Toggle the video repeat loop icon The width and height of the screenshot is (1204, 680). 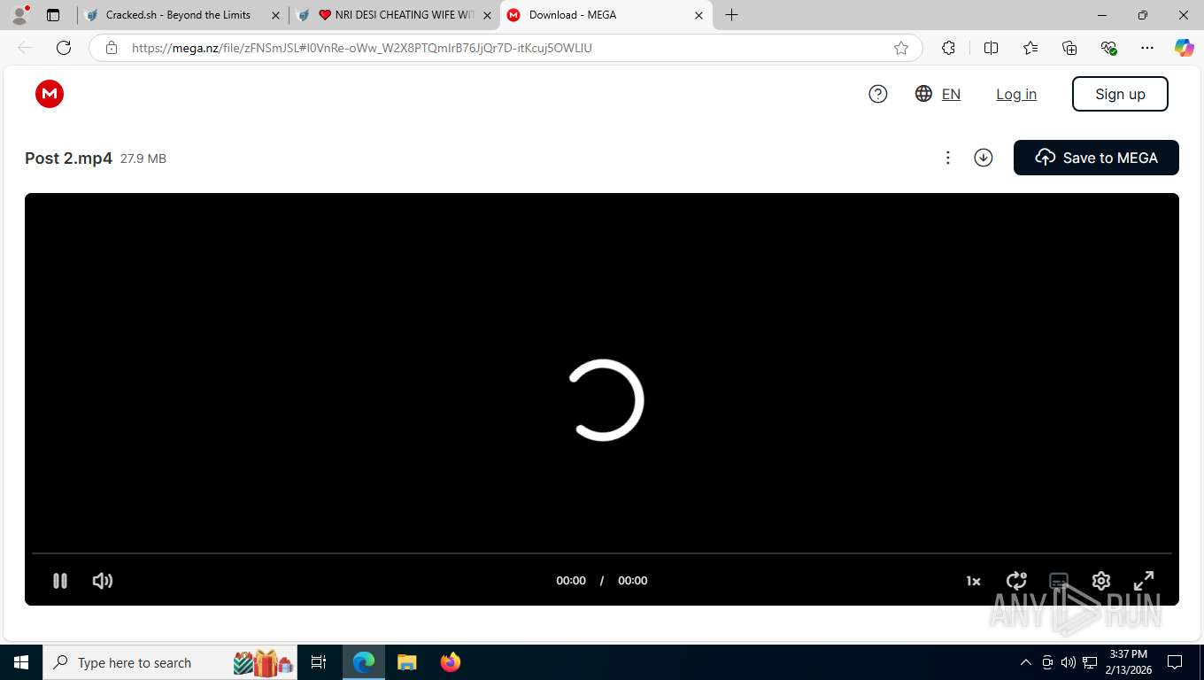click(x=1016, y=581)
